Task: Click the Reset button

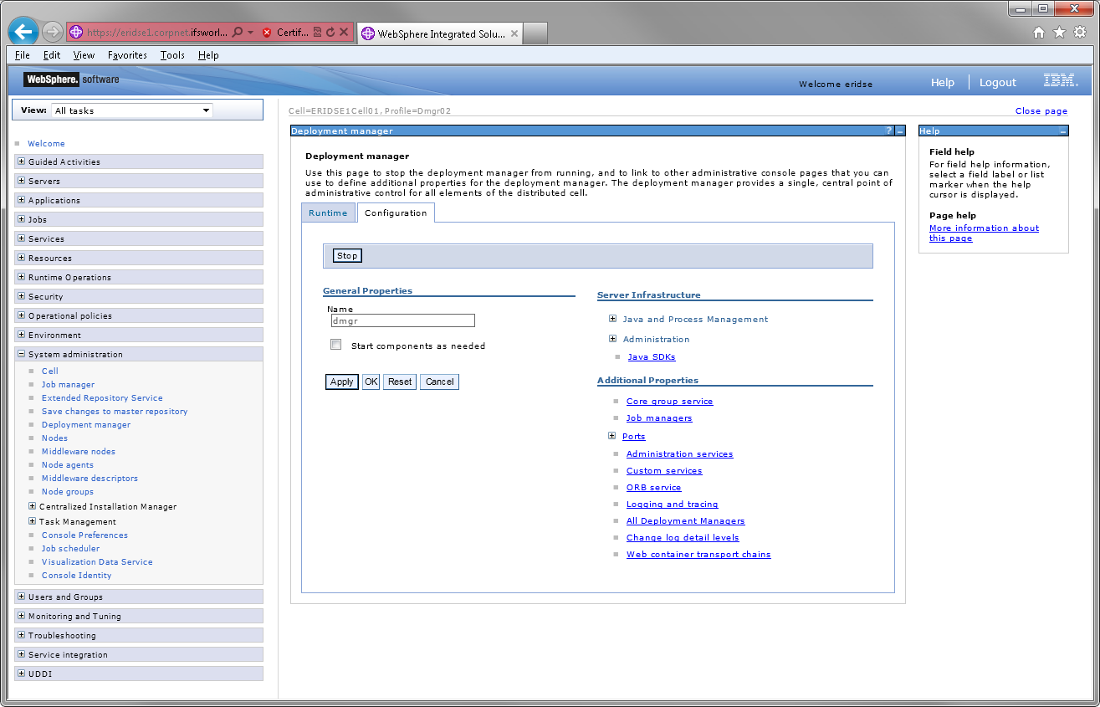Action: (x=400, y=382)
